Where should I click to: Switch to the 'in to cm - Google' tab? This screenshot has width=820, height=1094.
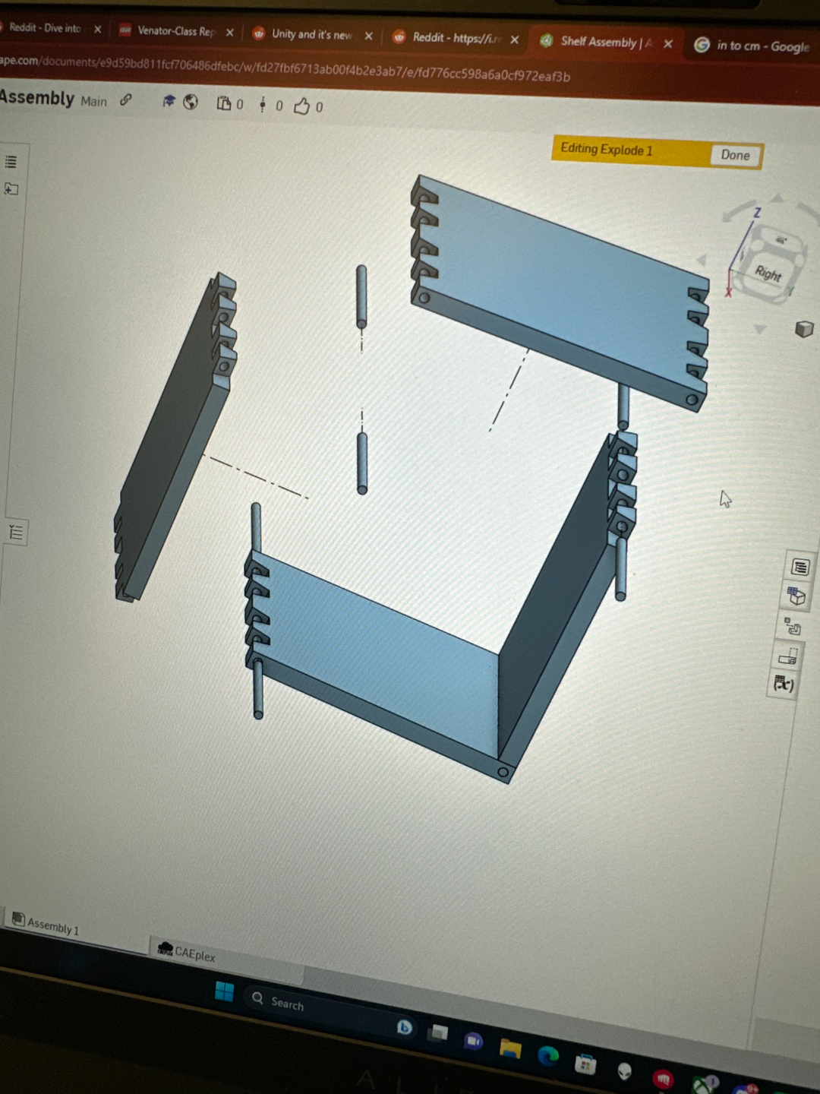(x=754, y=46)
